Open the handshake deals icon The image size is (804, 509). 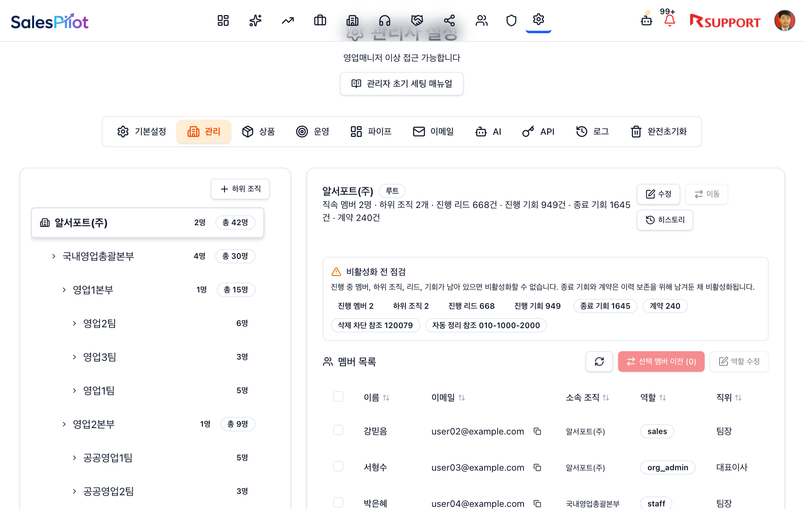pos(417,20)
